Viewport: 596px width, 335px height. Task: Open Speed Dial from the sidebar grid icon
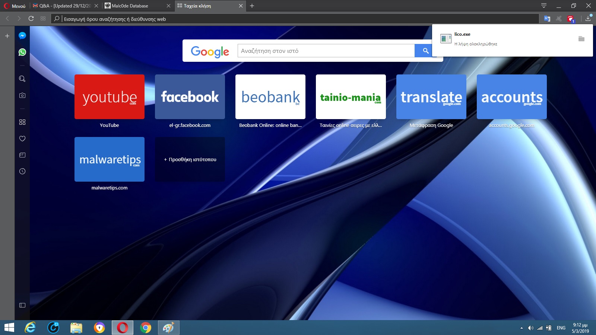click(22, 122)
